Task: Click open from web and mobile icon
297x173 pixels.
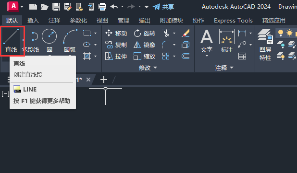Action: click(79, 7)
